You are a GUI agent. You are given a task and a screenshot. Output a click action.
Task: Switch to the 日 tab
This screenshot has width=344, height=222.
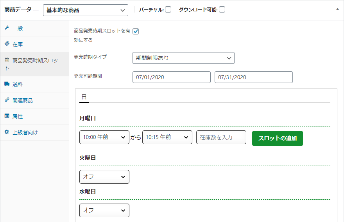(84, 97)
